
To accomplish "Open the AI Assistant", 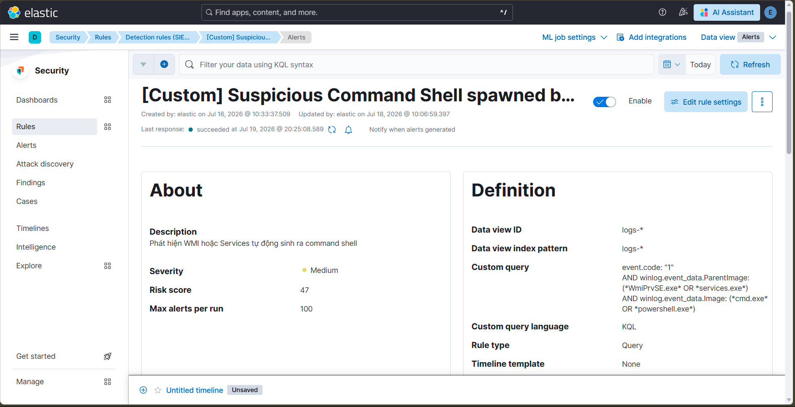I will point(727,12).
